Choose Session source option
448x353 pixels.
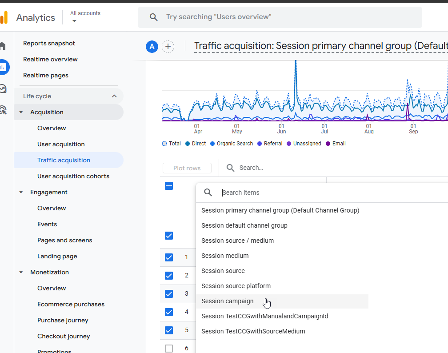(223, 271)
